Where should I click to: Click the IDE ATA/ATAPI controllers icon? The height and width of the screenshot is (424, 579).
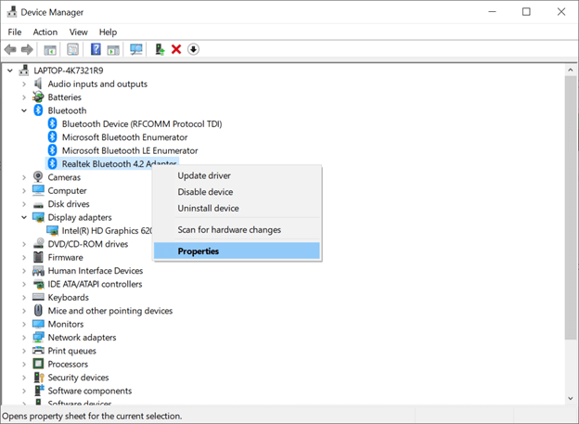[x=38, y=284]
